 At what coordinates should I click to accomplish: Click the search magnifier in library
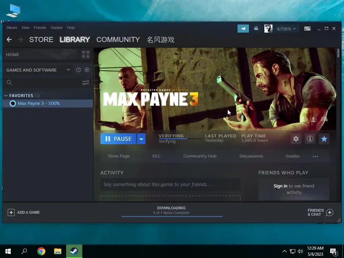(x=9, y=83)
